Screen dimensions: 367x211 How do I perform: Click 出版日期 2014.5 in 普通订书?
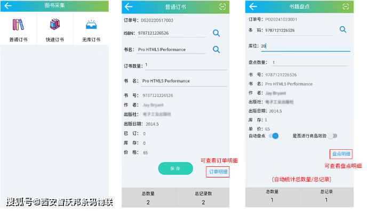pyautogui.click(x=152, y=124)
